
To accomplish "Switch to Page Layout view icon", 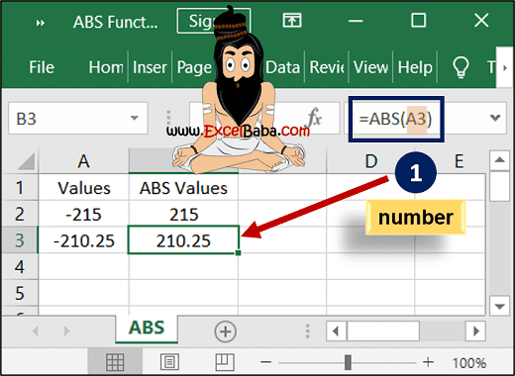I will (x=169, y=362).
